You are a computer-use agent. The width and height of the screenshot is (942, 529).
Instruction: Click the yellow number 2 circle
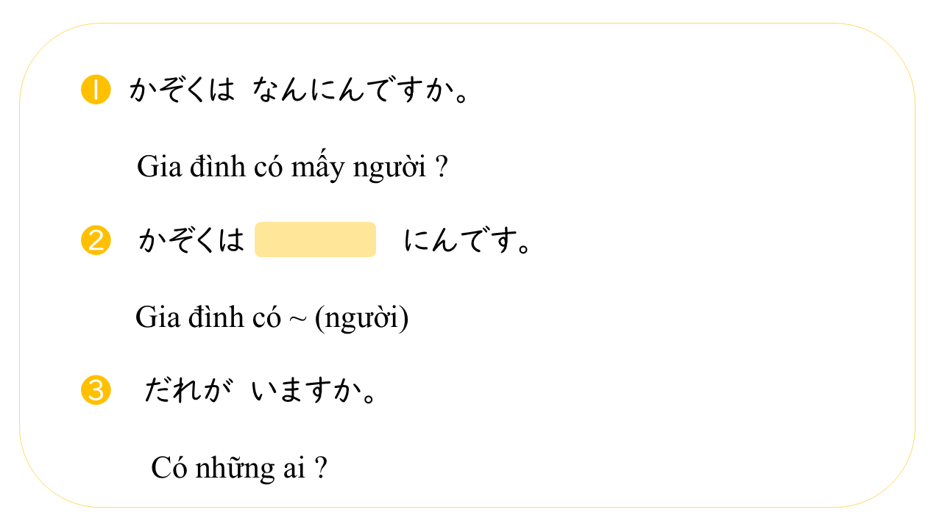click(96, 240)
